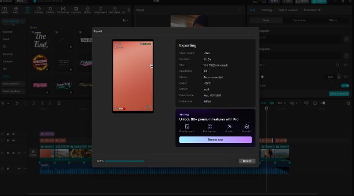Switch to the Text to speech tab
Image resolution: width=354 pixels, height=196 pixels.
click(288, 10)
